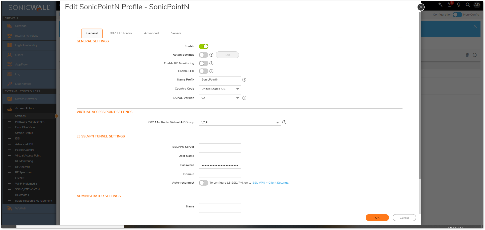Switch to the 802.11n Radio tab

121,33
